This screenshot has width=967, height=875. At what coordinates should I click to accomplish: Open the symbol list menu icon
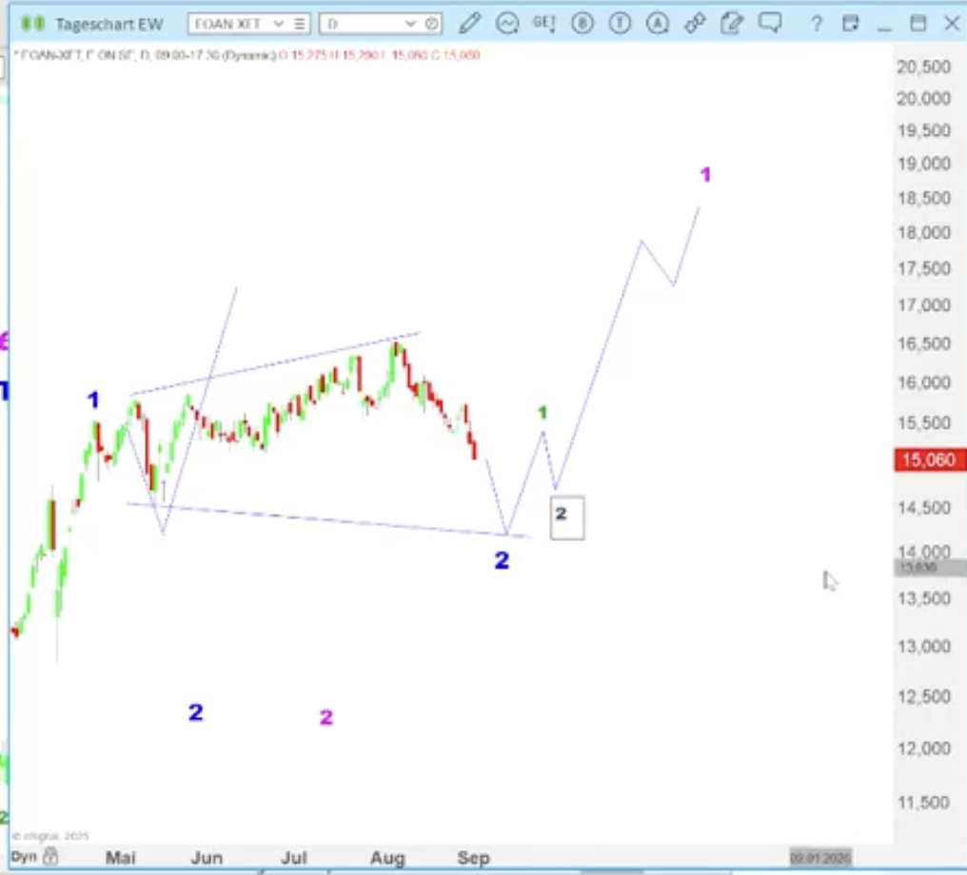click(299, 24)
